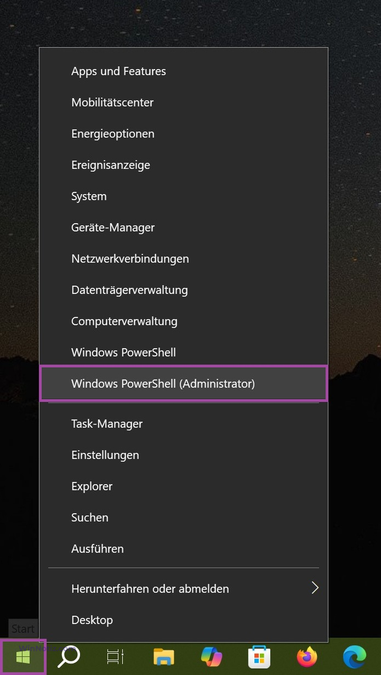Viewport: 381px width, 675px height.
Task: Expand the Herunterfahren oder abmelden submenu arrow
Action: coord(315,588)
